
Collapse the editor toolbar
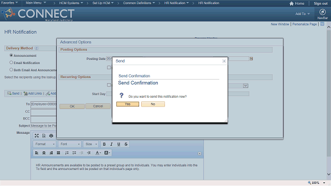(200, 153)
